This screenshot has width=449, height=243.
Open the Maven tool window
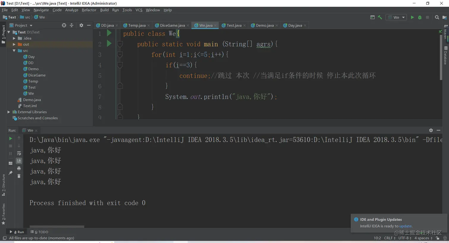point(445,32)
